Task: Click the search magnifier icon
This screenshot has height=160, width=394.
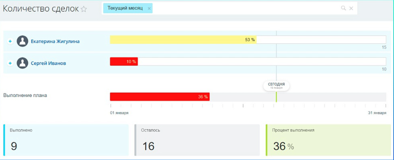Action: pyautogui.click(x=343, y=8)
